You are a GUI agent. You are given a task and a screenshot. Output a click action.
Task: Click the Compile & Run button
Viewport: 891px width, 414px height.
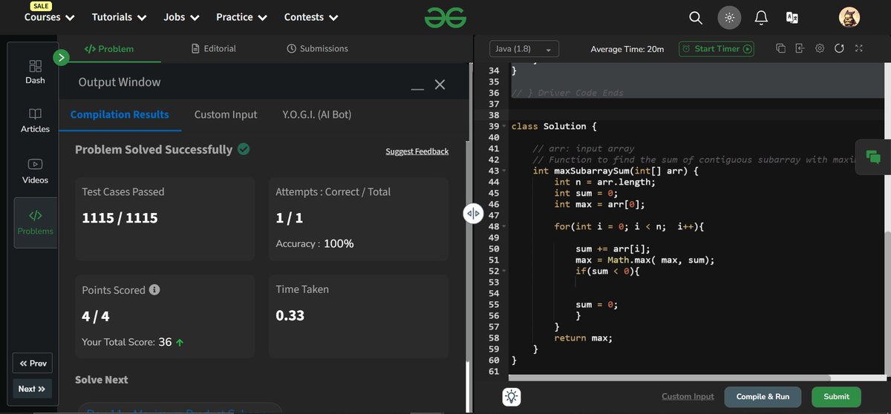(763, 397)
